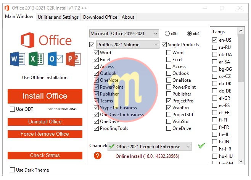Click the Langs list scroll down arrow
Image resolution: width=251 pixels, height=180 pixels.
[x=241, y=161]
